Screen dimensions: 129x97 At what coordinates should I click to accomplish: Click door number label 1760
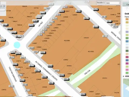pos(40,35)
